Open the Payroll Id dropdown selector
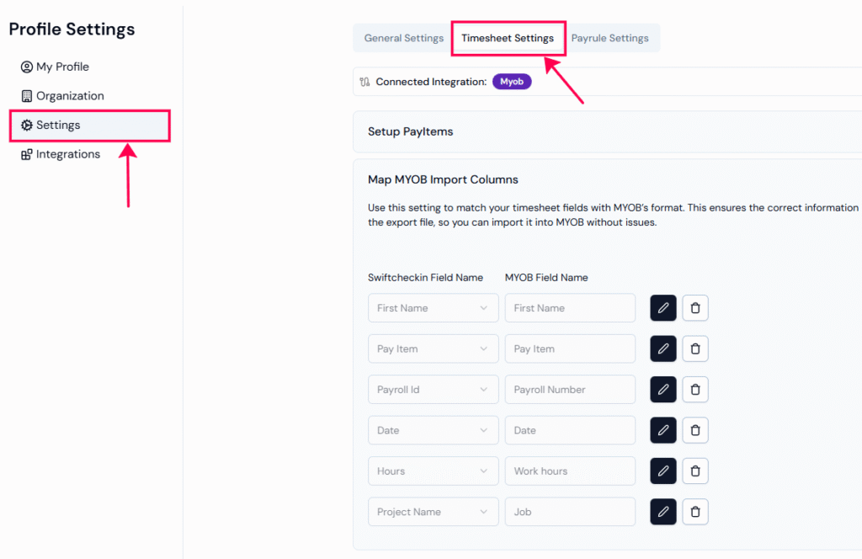The width and height of the screenshot is (862, 559). 433,390
